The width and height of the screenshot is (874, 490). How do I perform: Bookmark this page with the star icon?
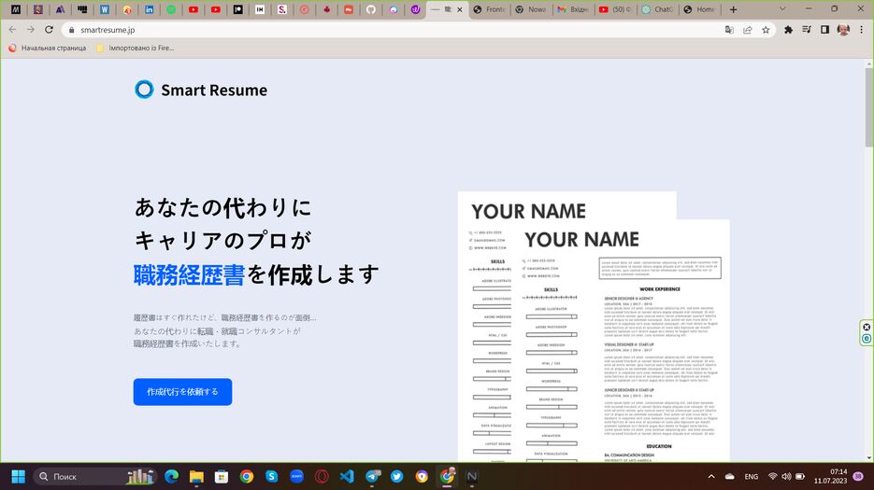click(766, 29)
